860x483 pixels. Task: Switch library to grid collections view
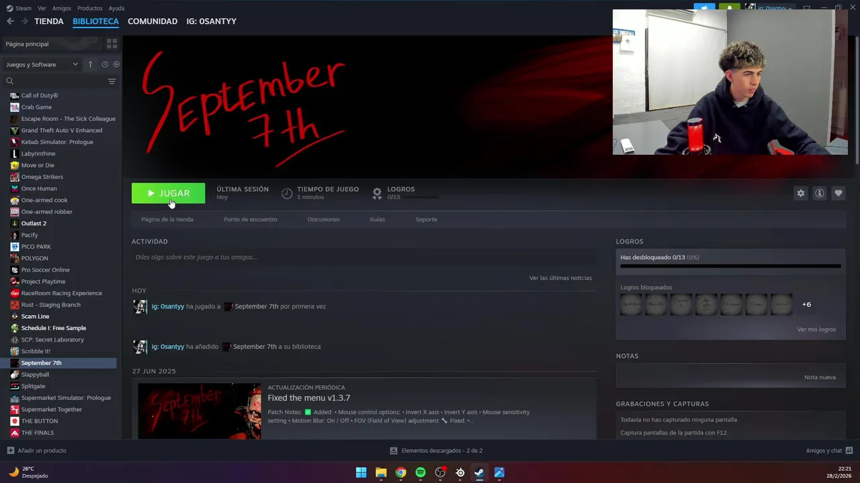point(112,44)
